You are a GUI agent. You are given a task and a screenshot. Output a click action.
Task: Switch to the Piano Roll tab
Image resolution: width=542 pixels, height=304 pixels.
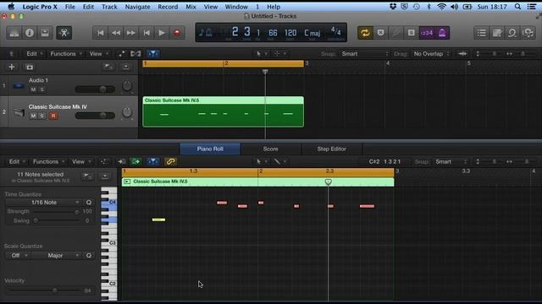point(210,149)
